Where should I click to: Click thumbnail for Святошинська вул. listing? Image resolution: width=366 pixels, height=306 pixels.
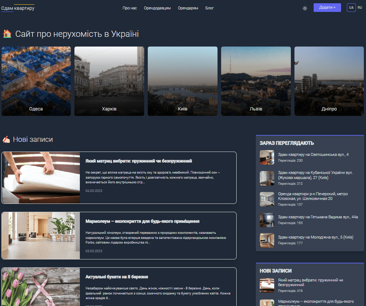point(267,157)
